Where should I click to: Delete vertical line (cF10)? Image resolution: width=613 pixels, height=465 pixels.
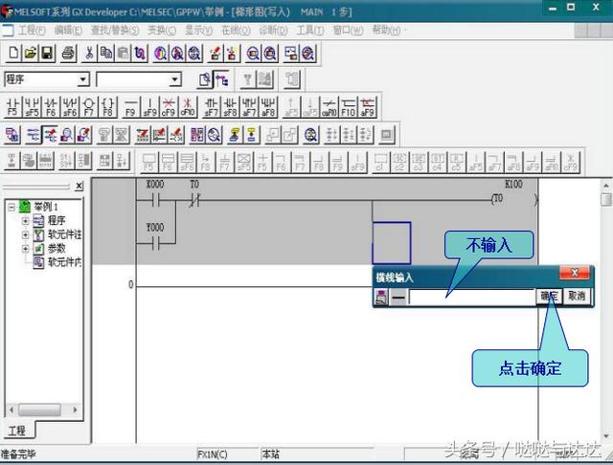[188, 107]
